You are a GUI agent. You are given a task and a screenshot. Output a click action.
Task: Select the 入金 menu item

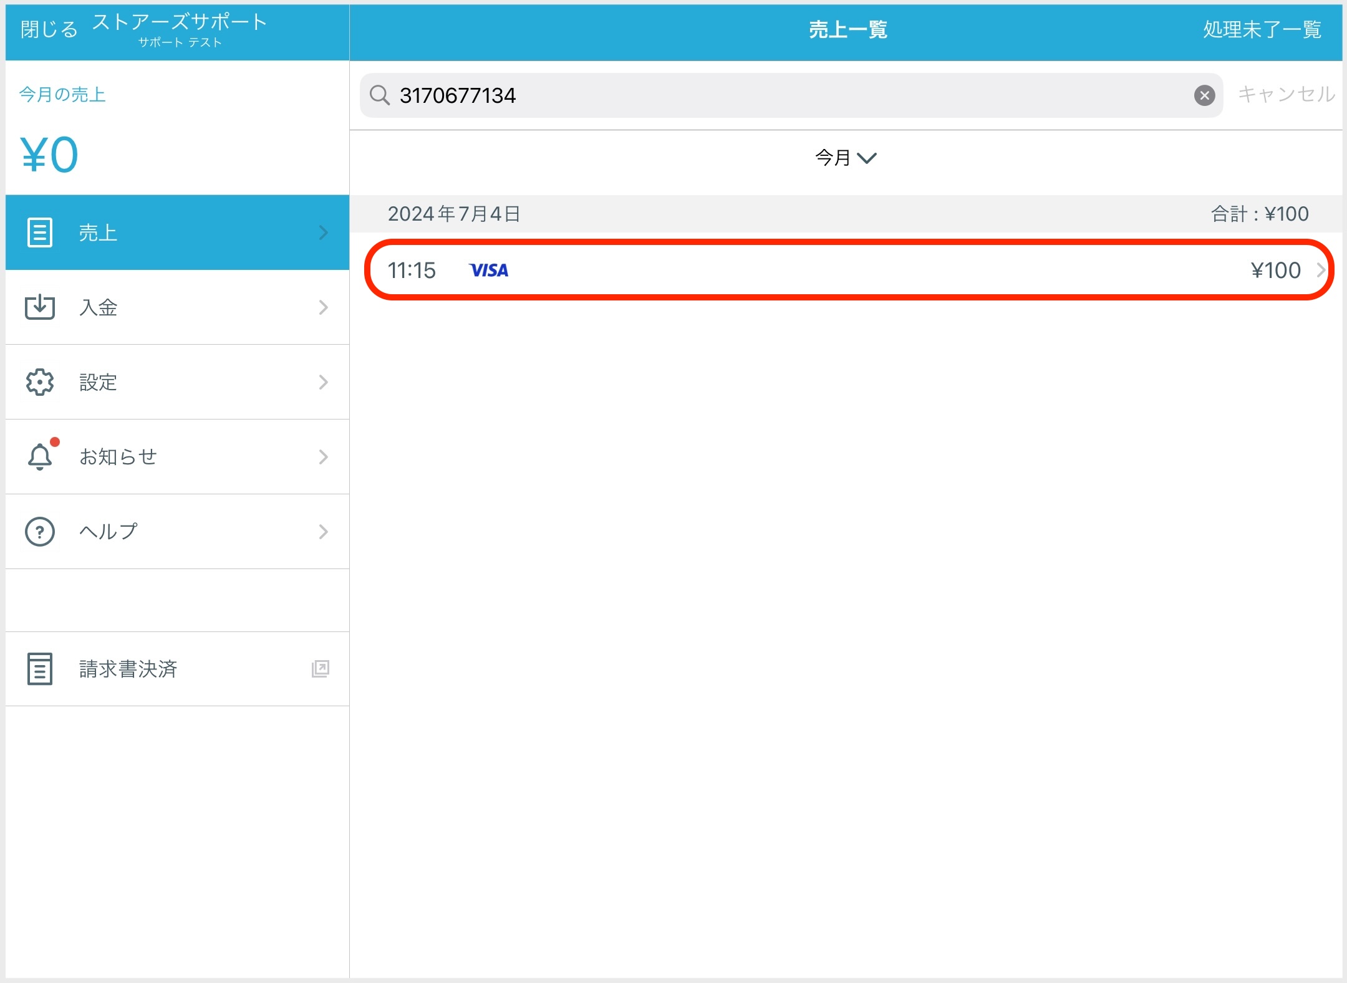point(177,307)
